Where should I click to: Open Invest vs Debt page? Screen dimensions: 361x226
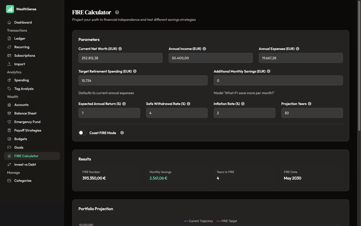pyautogui.click(x=32, y=164)
